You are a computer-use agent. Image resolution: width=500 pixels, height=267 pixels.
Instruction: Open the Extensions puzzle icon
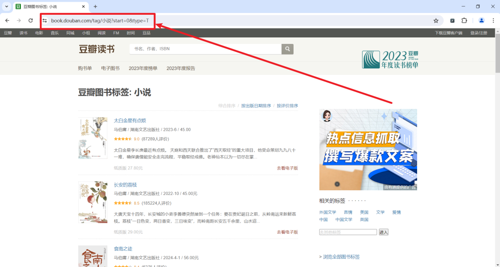(x=464, y=21)
